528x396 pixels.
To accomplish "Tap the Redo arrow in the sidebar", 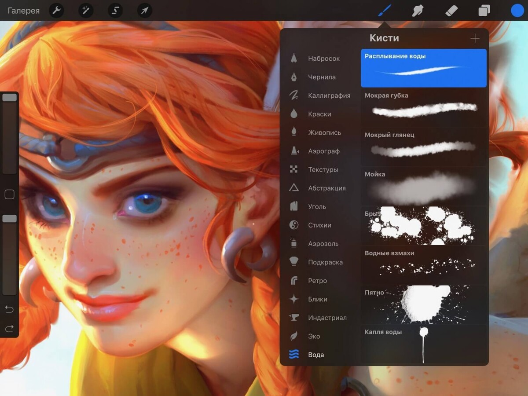I will [9, 328].
